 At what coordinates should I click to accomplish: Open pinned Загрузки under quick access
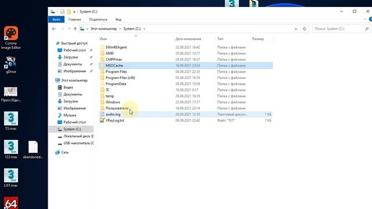pos(70,57)
